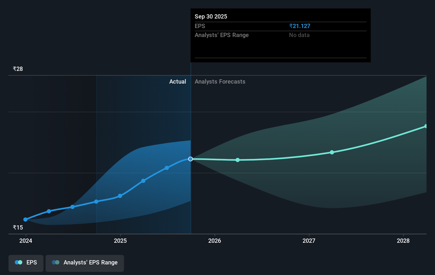Select the white data point at the Actual/Forecast boundary
435x275 pixels.
coord(190,159)
